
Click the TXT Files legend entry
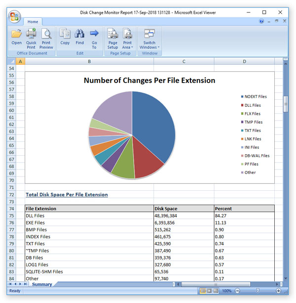pyautogui.click(x=251, y=130)
